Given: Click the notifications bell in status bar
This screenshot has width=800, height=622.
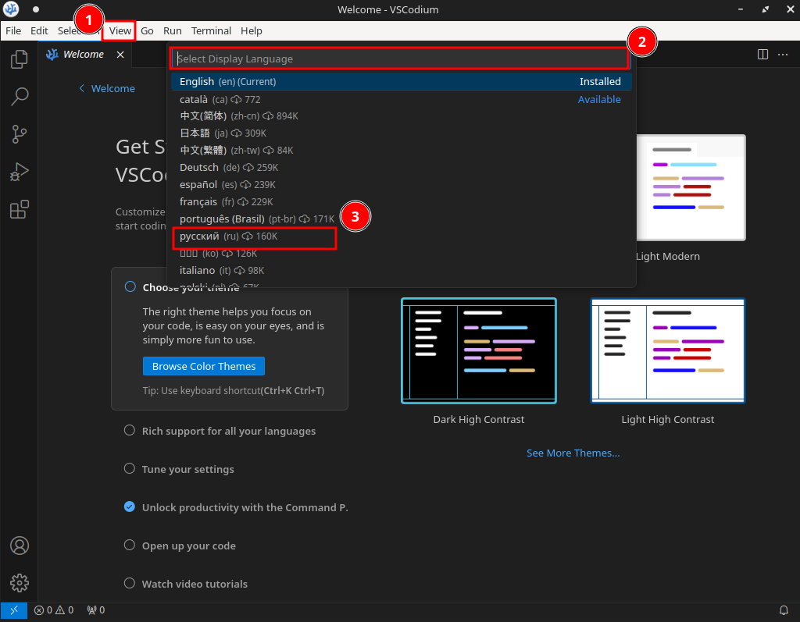Looking at the screenshot, I should point(784,610).
